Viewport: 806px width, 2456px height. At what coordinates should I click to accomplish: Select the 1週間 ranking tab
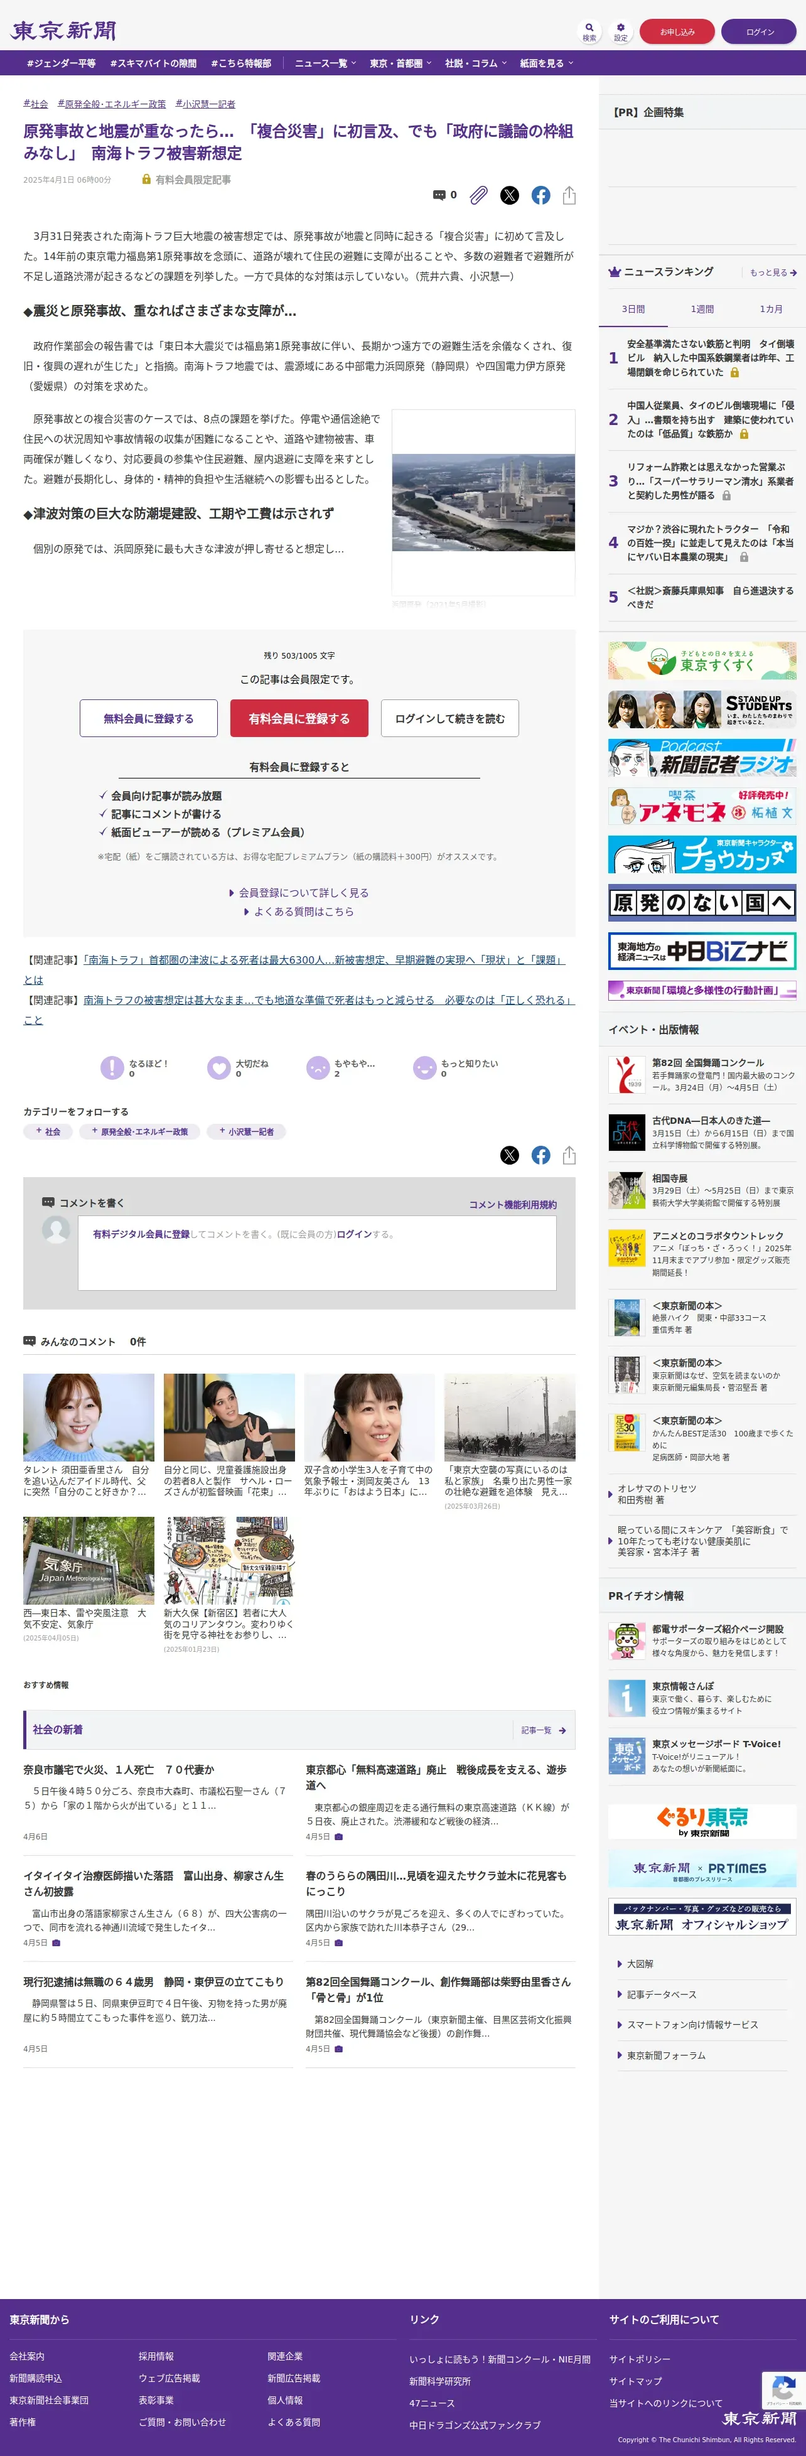(x=702, y=309)
